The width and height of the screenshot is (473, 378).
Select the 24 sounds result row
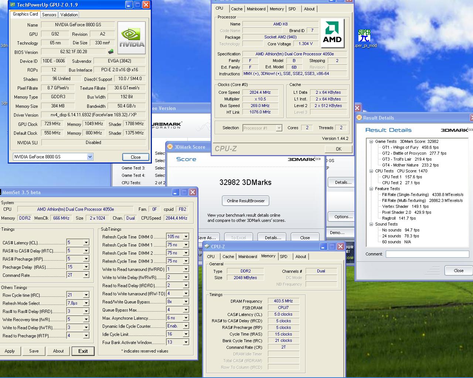401,236
